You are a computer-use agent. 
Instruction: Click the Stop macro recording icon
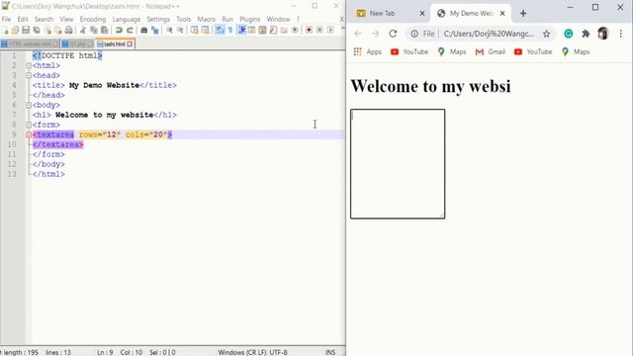pyautogui.click(x=319, y=31)
